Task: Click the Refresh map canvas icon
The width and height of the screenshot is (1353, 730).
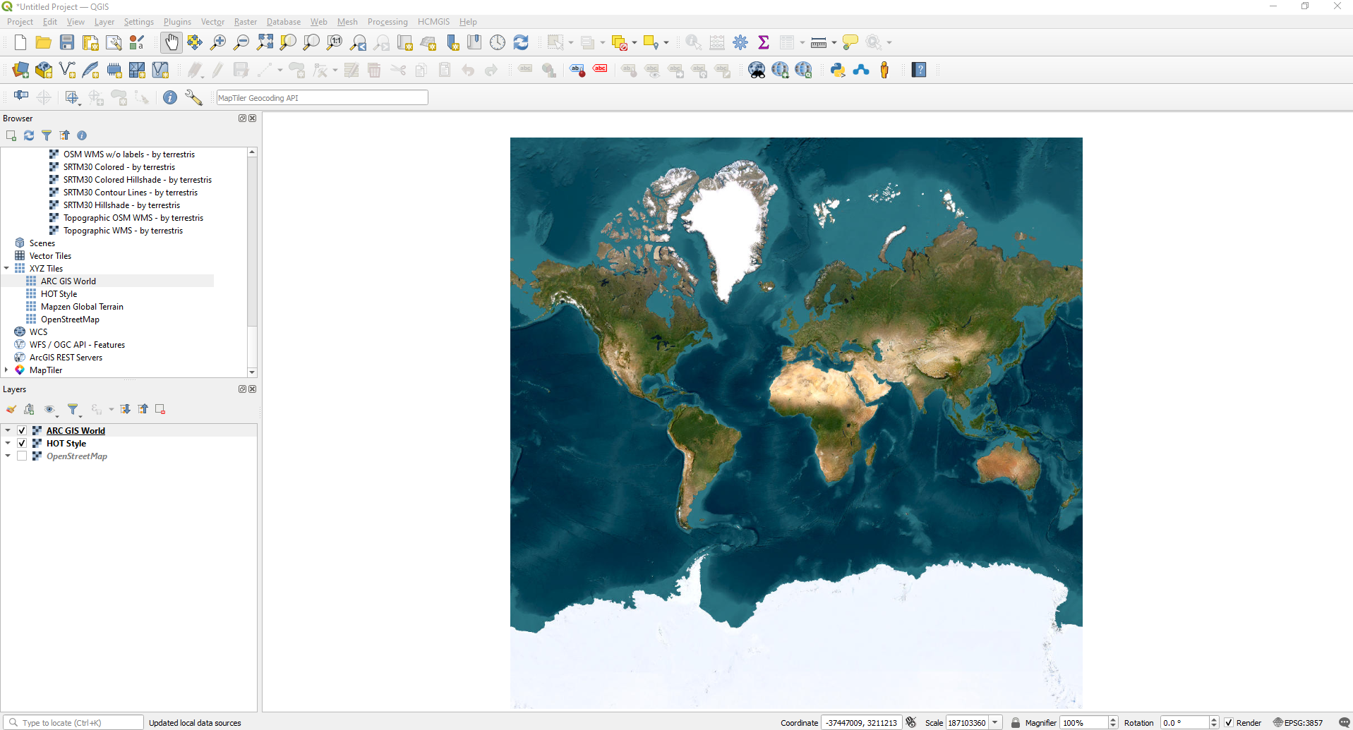Action: point(521,42)
